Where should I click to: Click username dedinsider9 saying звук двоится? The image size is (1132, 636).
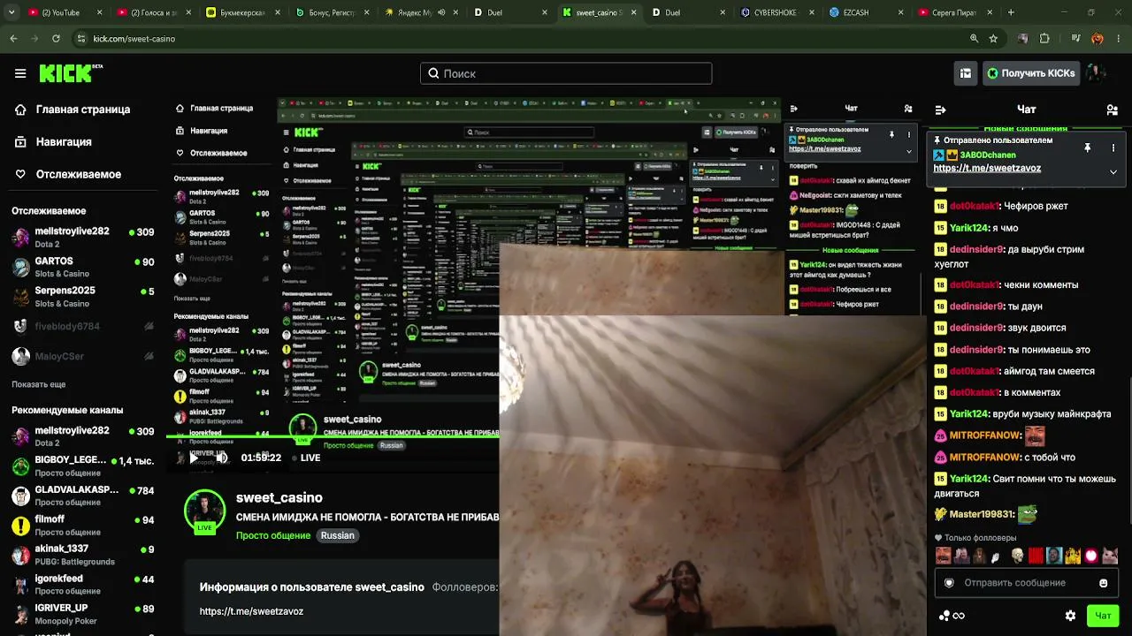tap(976, 328)
